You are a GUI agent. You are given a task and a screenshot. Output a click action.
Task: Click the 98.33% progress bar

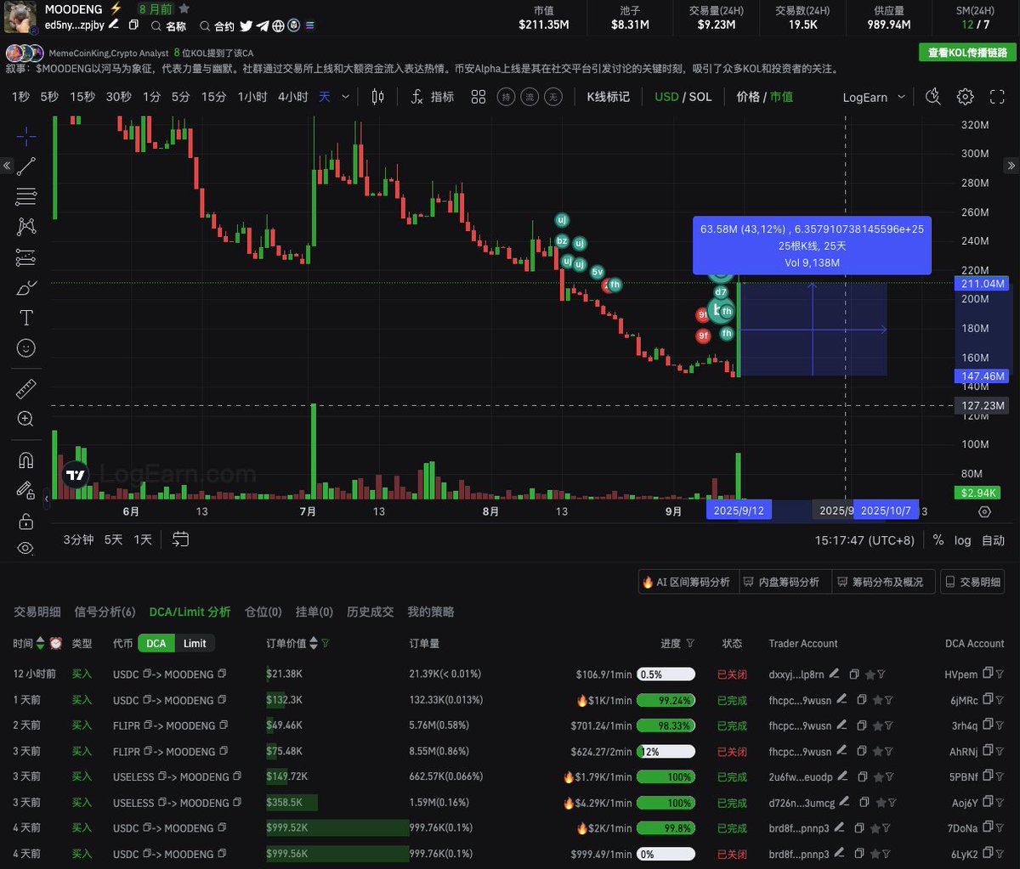666,726
